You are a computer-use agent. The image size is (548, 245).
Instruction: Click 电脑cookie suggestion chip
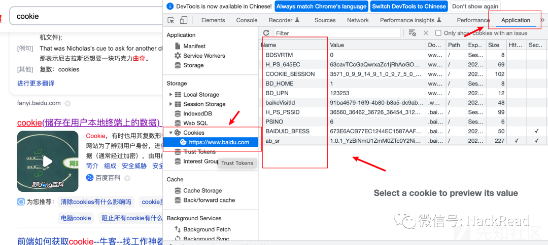76,218
